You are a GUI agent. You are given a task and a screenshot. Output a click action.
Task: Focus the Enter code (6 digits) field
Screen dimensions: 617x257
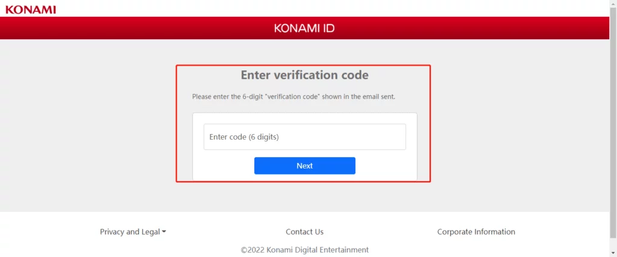coord(304,137)
